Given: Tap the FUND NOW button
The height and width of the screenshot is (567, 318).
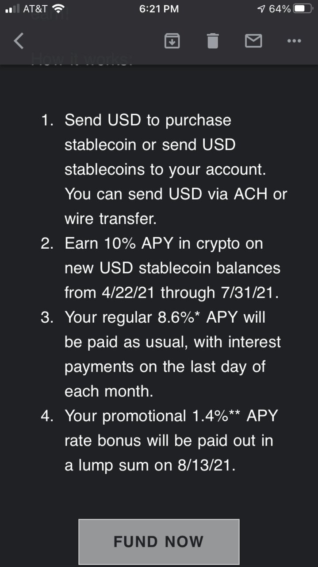Looking at the screenshot, I should tap(159, 541).
